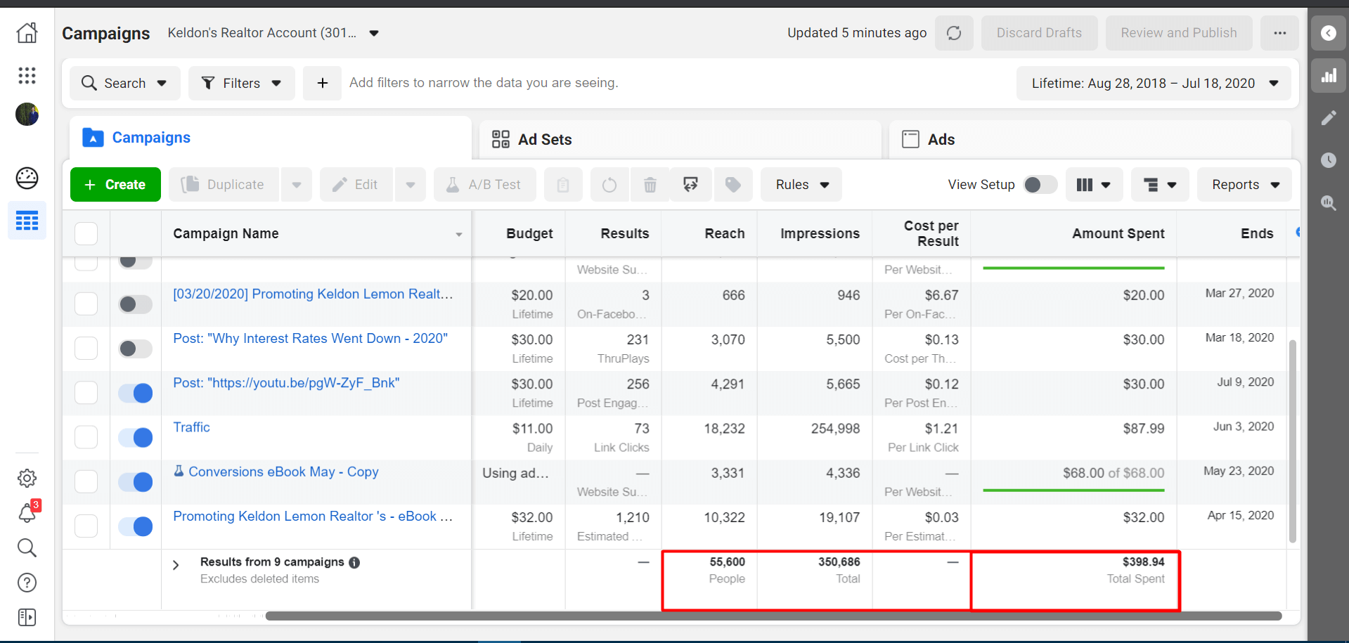The width and height of the screenshot is (1349, 643).
Task: Click info icon beside Results from 9 campaigns
Action: point(354,562)
